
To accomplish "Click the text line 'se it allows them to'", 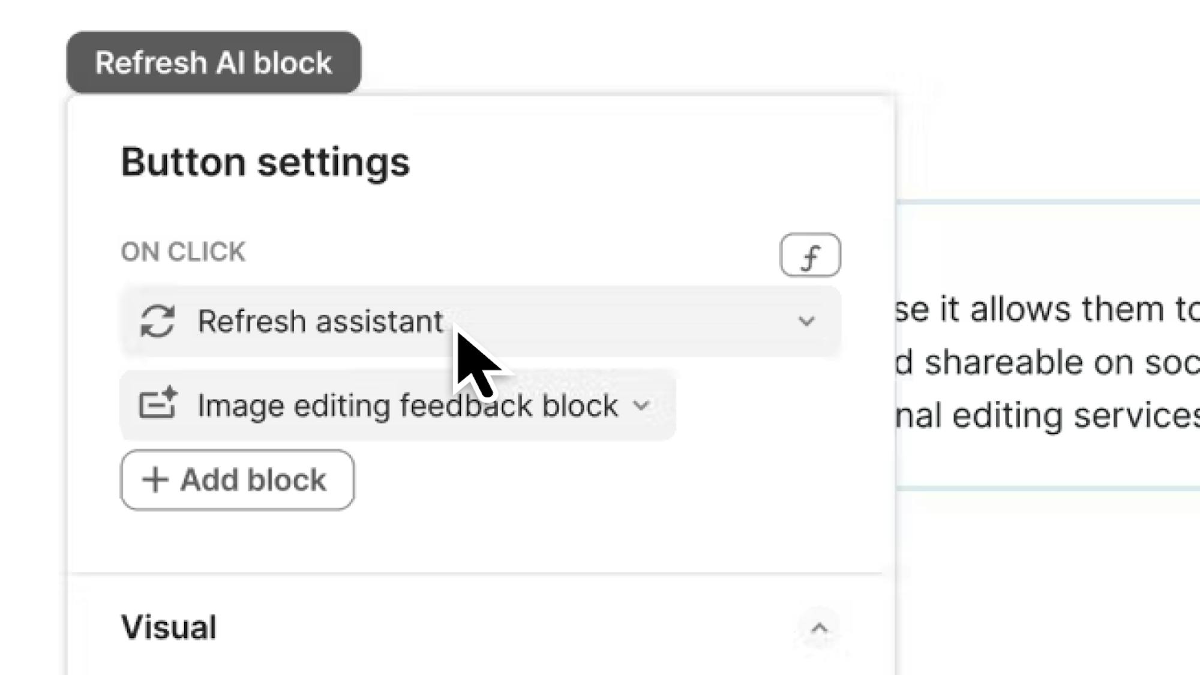I will click(1046, 310).
